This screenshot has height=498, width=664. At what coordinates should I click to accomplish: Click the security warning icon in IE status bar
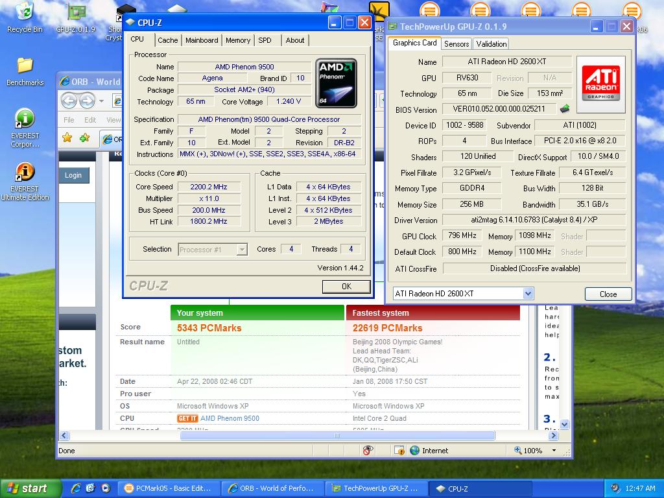pyautogui.click(x=399, y=450)
